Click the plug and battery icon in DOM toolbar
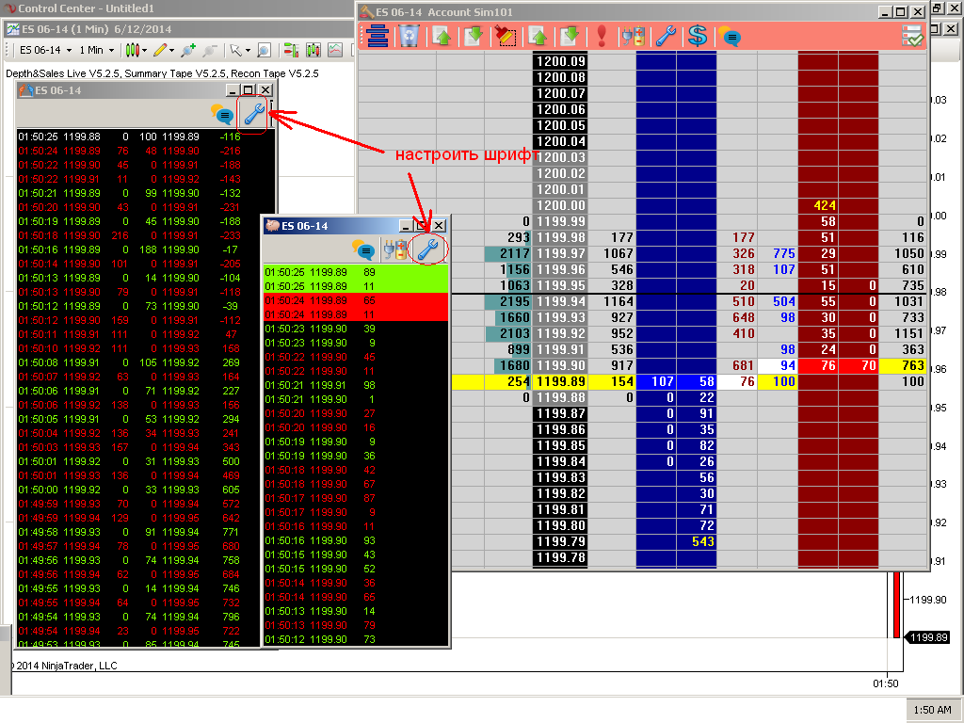This screenshot has height=723, width=964. coord(634,37)
